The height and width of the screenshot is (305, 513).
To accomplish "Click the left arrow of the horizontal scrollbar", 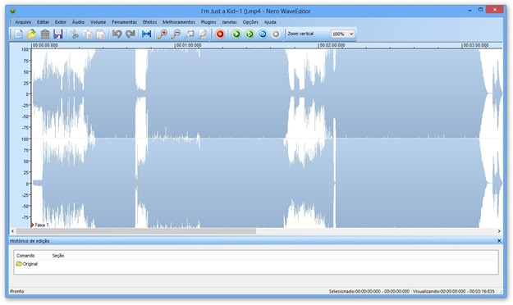I will coord(13,231).
